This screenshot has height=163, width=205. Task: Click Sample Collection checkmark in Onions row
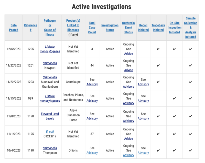click(x=191, y=151)
